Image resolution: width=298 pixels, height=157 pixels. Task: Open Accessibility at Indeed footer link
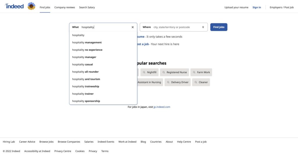tap(37, 151)
